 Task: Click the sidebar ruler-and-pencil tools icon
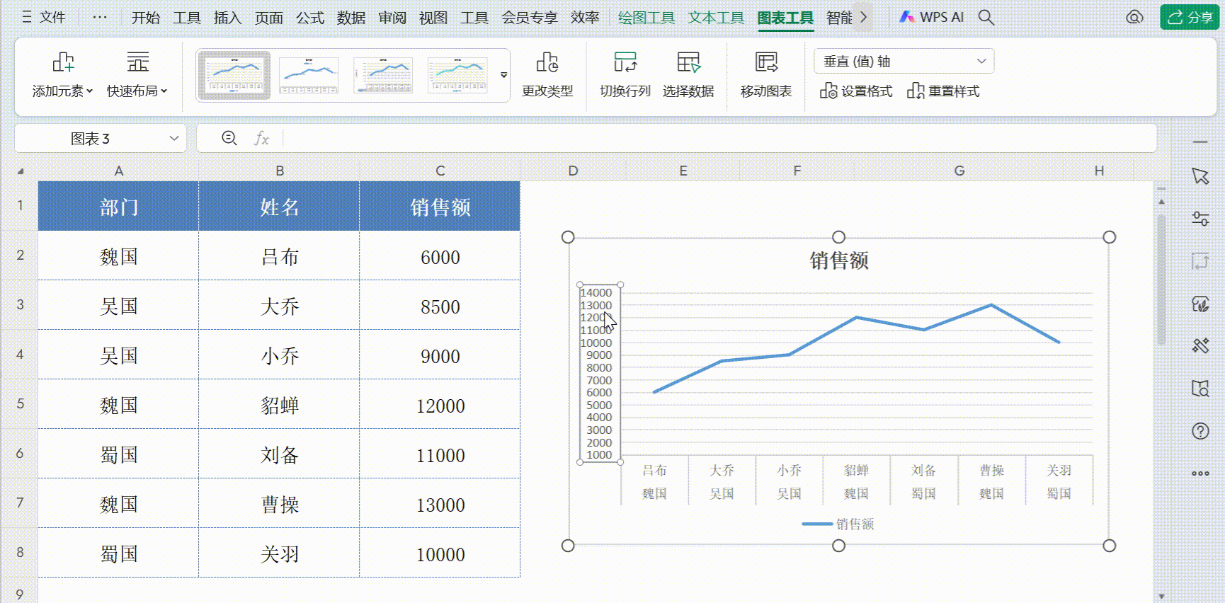point(1200,345)
